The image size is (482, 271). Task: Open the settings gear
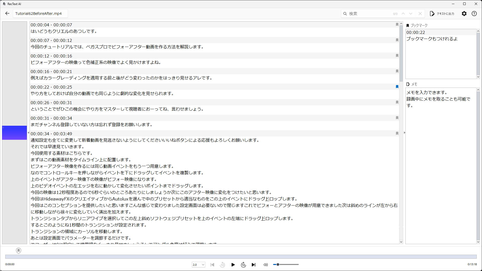point(464,14)
